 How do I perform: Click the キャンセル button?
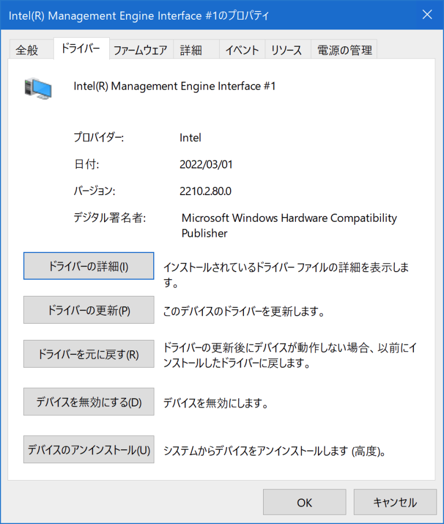pyautogui.click(x=395, y=502)
